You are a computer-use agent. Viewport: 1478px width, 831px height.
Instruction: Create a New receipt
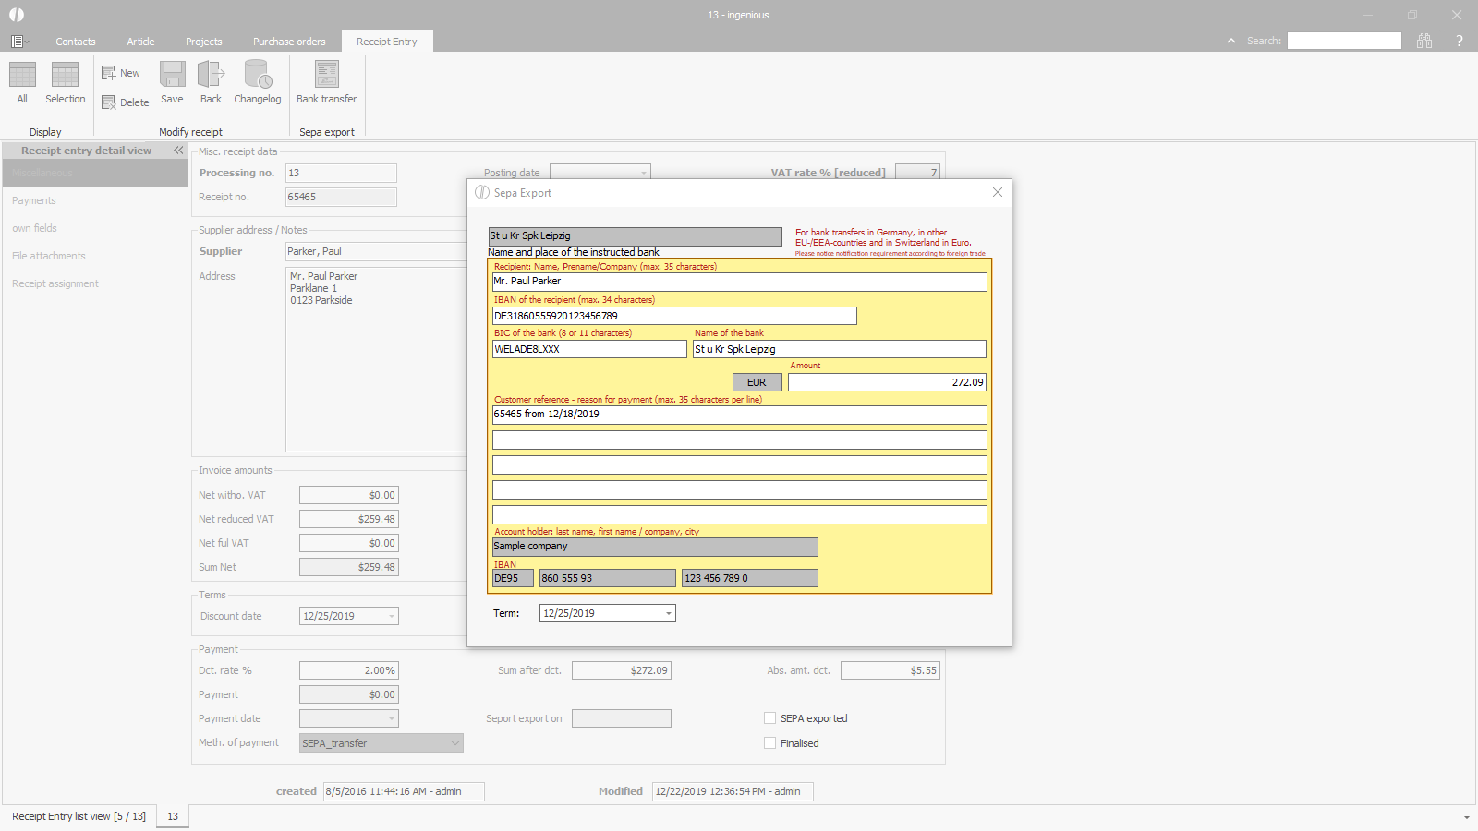[x=121, y=73]
